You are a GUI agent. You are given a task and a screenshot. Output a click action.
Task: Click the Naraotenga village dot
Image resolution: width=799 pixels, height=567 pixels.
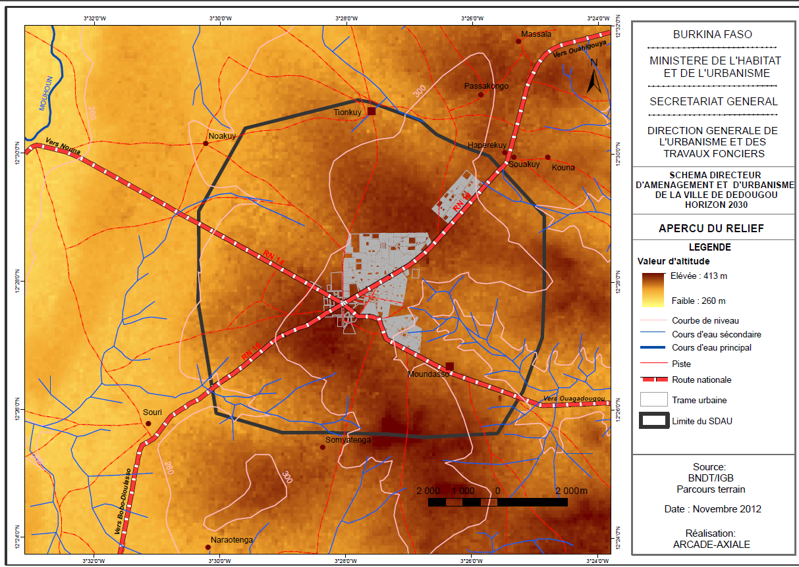click(x=209, y=547)
